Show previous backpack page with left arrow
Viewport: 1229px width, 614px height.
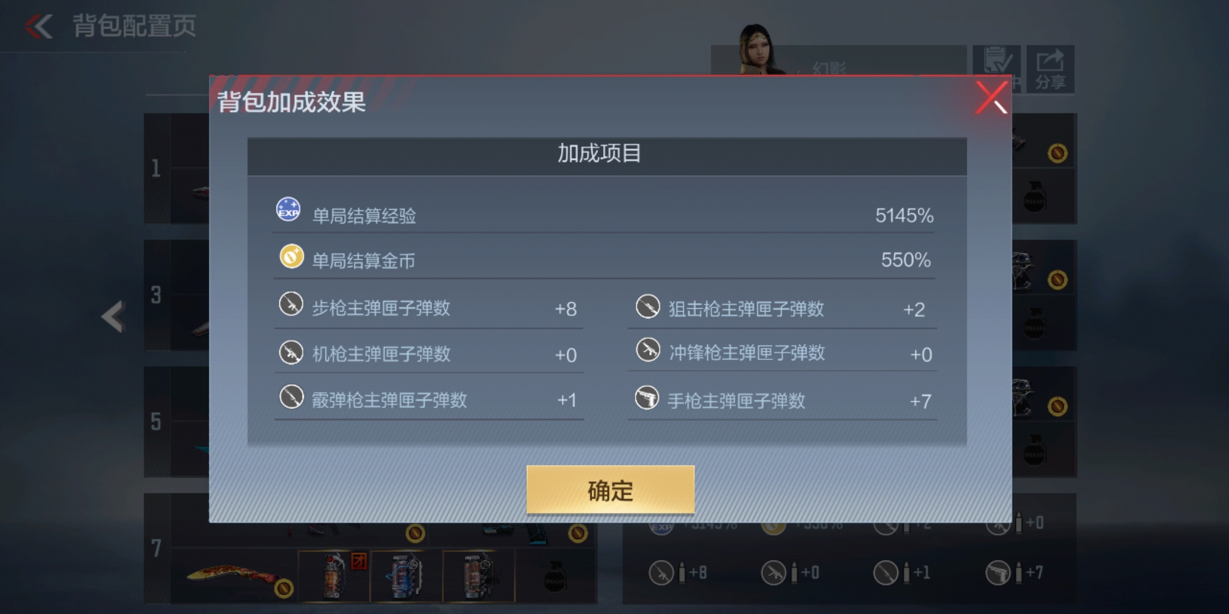coord(113,317)
